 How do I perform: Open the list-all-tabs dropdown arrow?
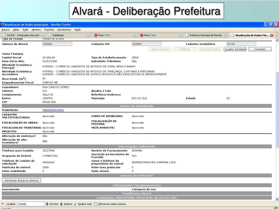pos(277,35)
